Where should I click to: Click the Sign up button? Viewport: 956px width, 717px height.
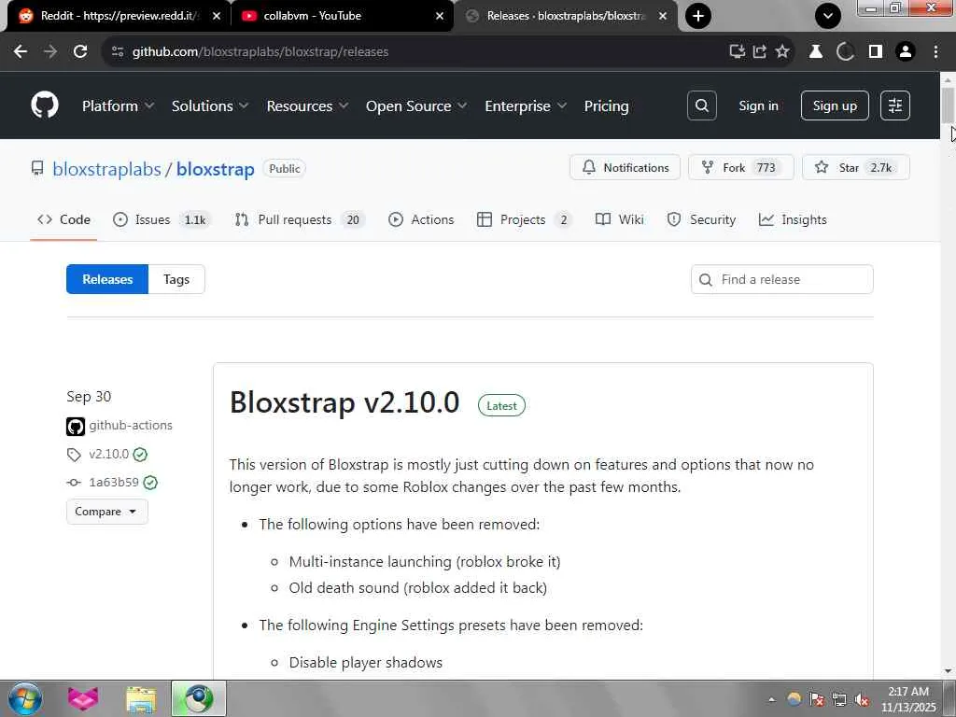pyautogui.click(x=835, y=105)
